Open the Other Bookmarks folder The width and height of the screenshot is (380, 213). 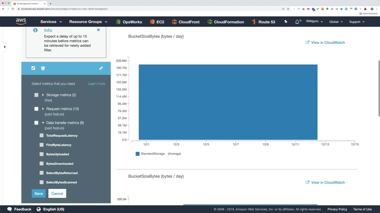click(x=369, y=14)
